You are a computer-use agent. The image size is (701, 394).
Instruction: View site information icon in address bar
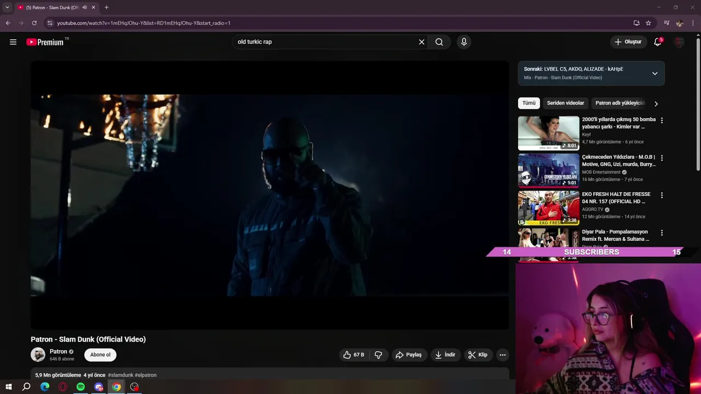tap(50, 23)
